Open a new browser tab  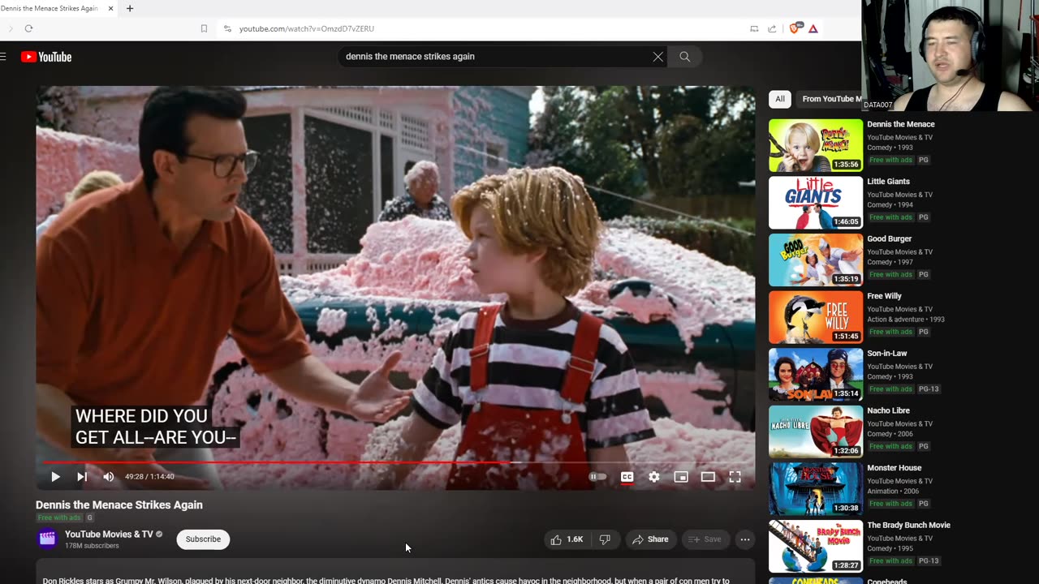tap(129, 8)
